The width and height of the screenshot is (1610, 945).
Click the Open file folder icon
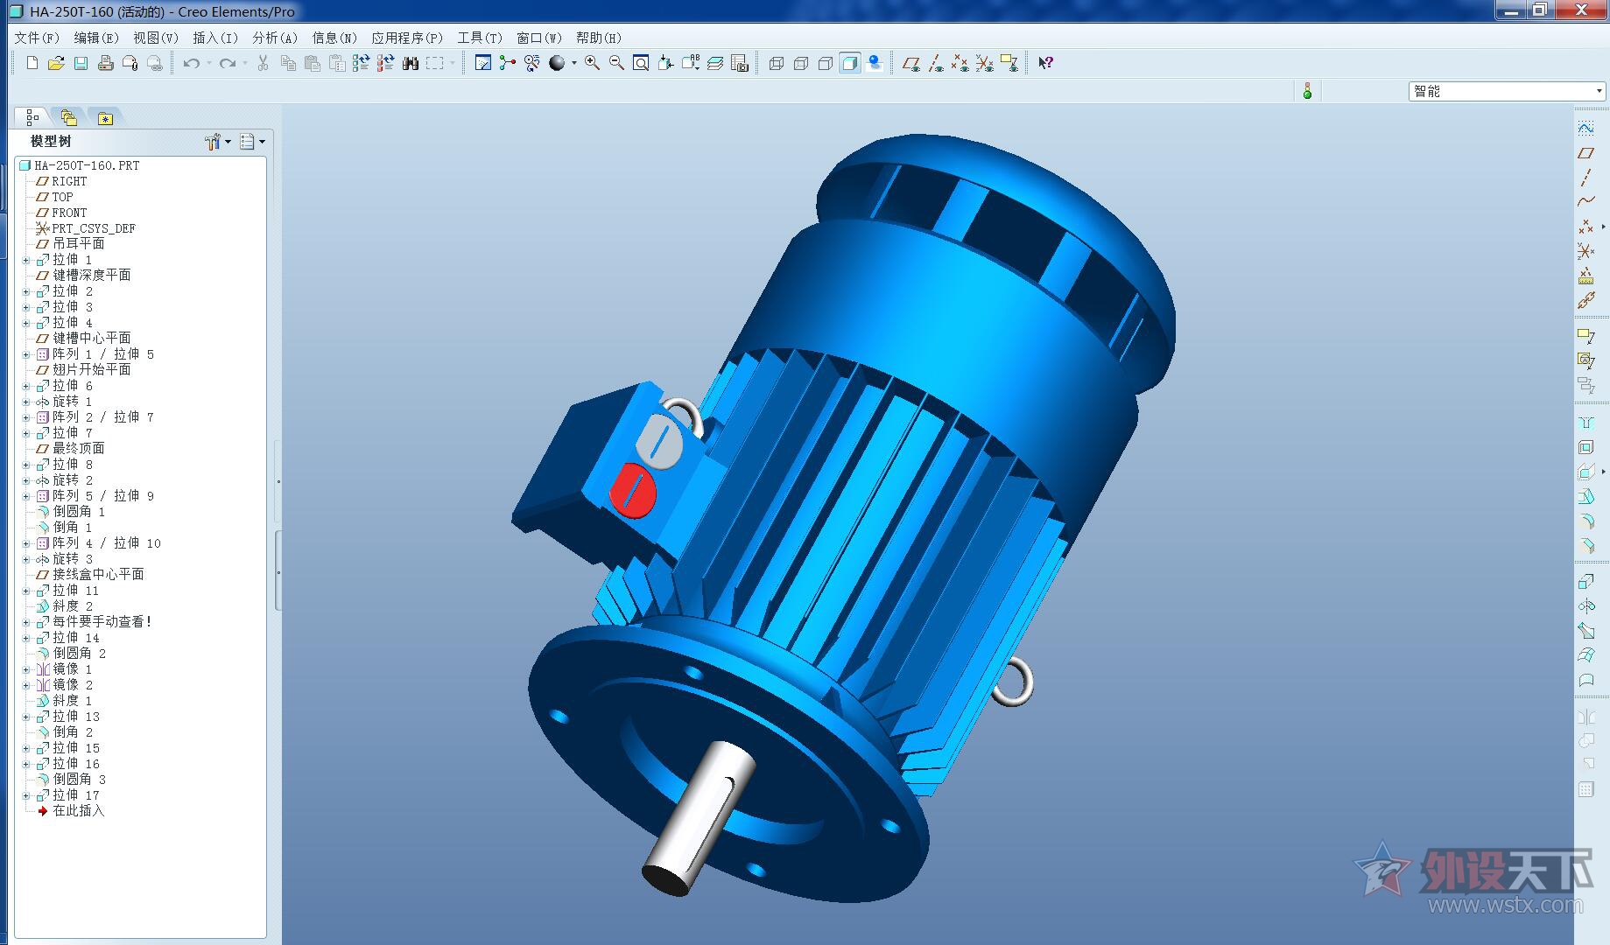click(56, 63)
